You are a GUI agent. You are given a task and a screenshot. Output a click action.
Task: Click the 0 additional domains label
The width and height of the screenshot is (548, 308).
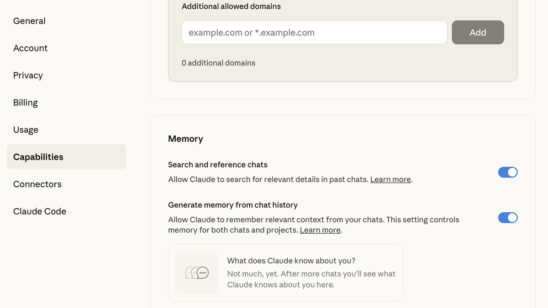click(218, 63)
